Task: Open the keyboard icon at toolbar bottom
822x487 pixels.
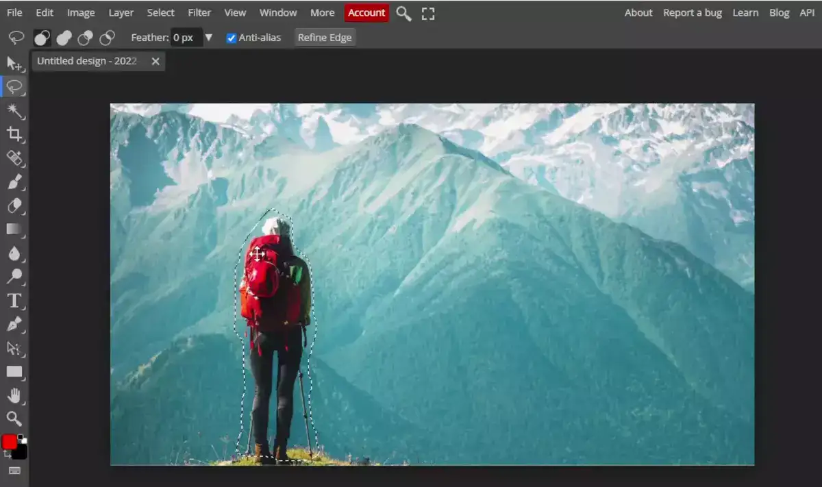Action: click(14, 471)
